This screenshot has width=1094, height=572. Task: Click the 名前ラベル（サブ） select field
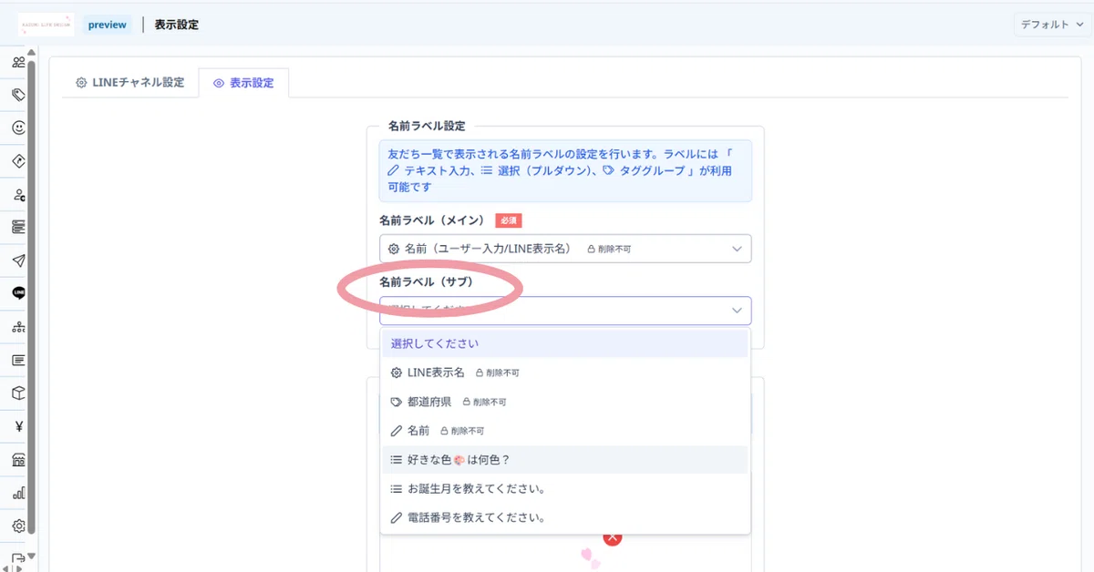click(x=565, y=311)
